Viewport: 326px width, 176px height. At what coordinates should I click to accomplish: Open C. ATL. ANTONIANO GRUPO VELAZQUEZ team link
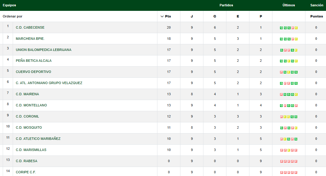pyautogui.click(x=49, y=83)
